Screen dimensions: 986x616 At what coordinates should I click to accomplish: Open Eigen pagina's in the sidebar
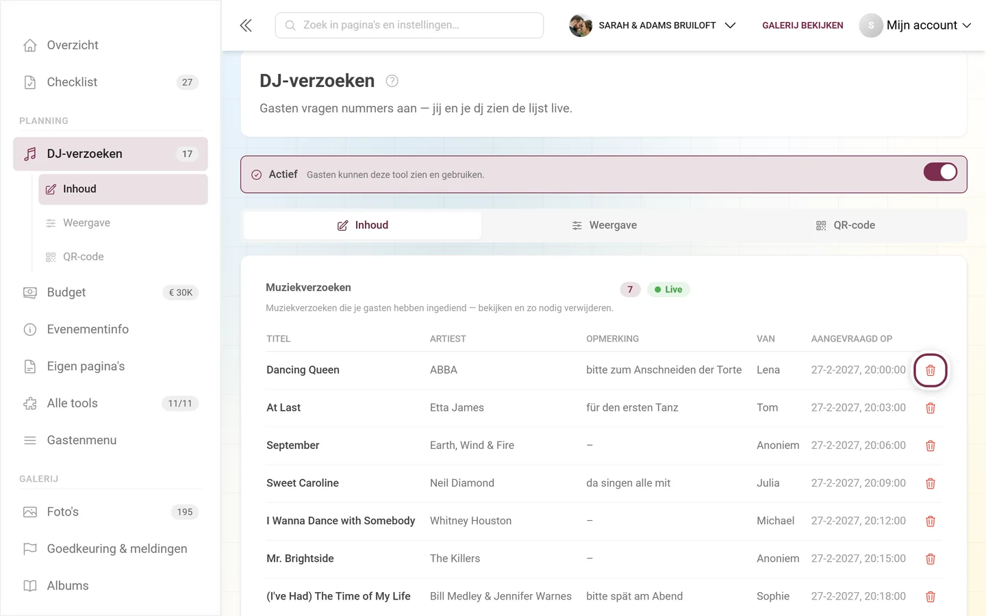[110, 366]
